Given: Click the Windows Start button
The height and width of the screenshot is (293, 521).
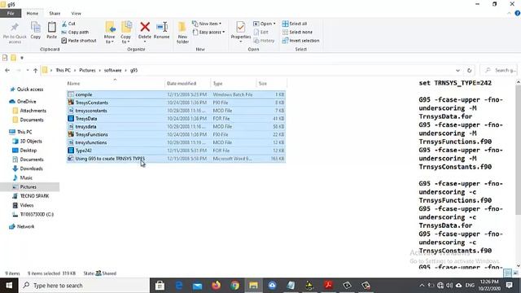Looking at the screenshot, I should [9, 286].
